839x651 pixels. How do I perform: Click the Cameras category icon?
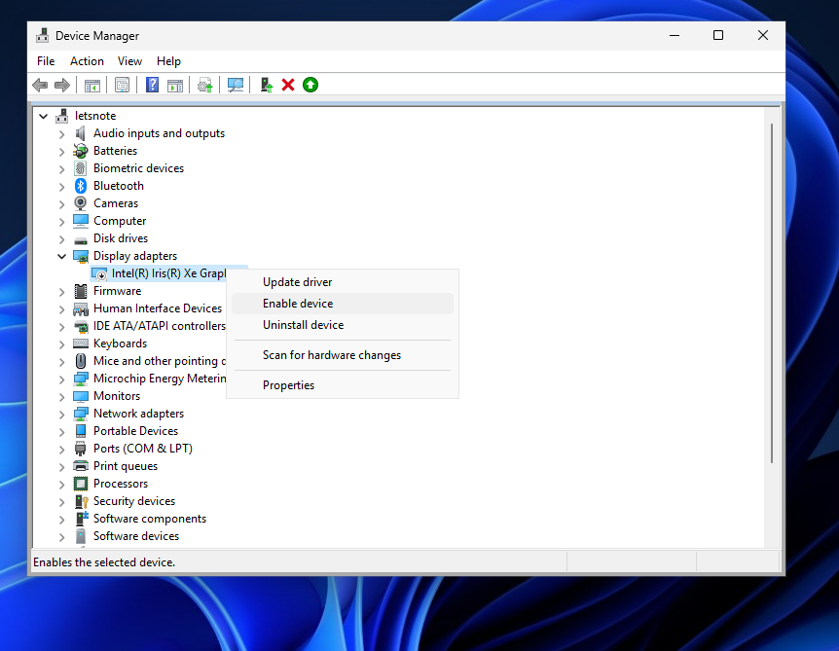80,203
